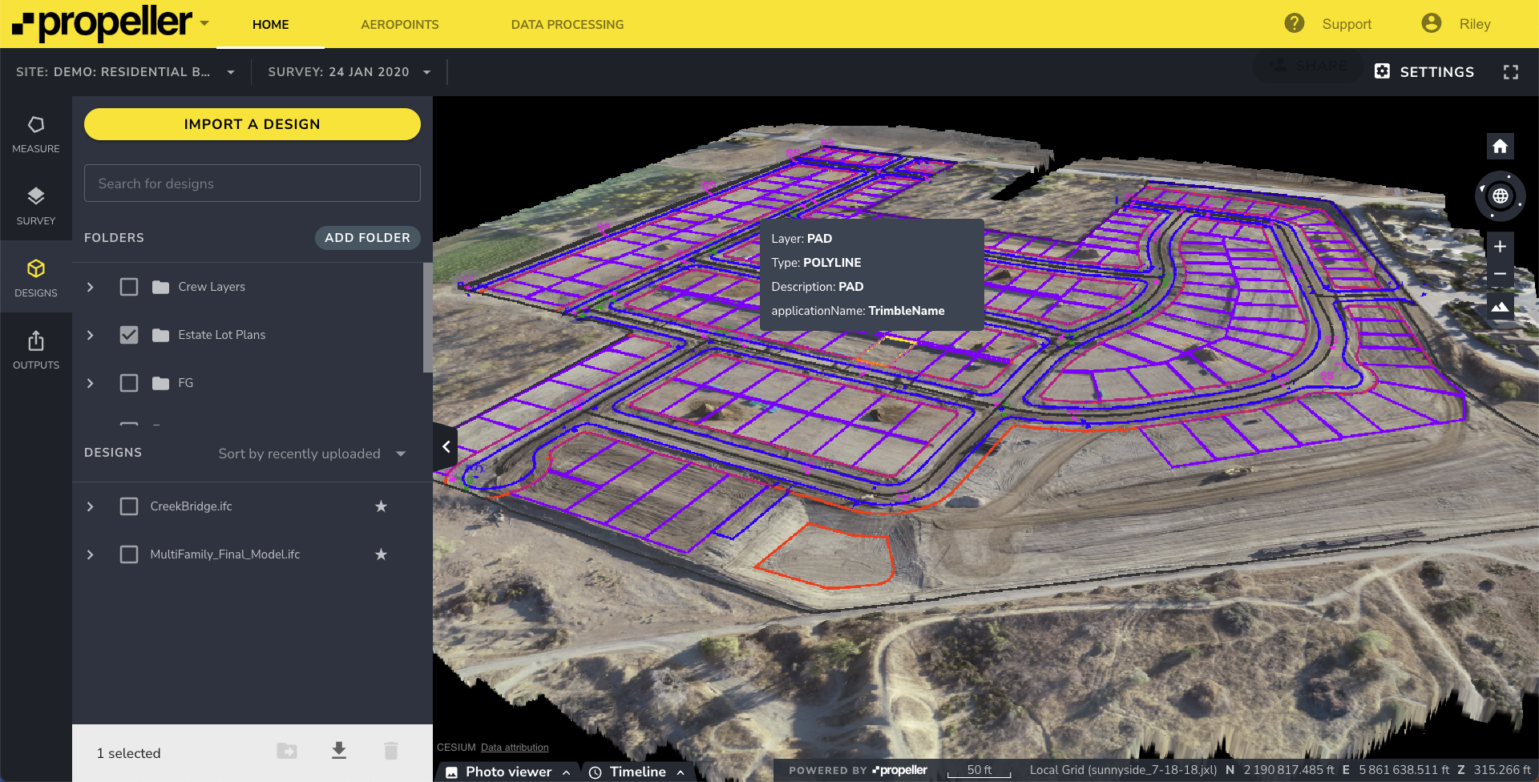The image size is (1539, 782).
Task: Expand the Estate Lot Plans folder
Action: (90, 335)
